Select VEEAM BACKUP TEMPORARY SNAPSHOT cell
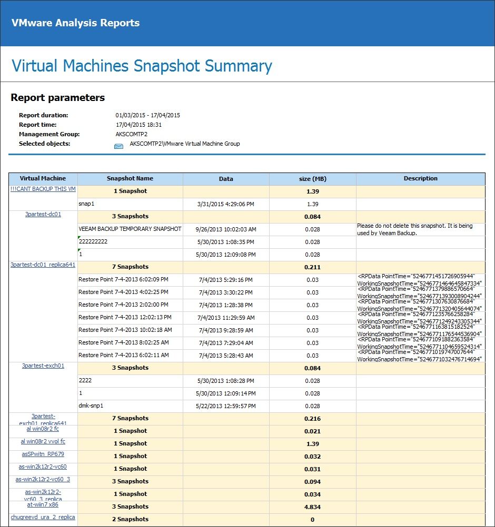The width and height of the screenshot is (495, 527). tap(130, 229)
